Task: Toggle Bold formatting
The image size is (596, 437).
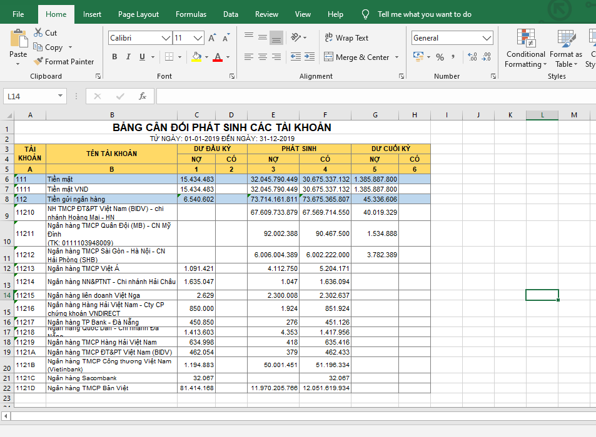Action: 114,57
